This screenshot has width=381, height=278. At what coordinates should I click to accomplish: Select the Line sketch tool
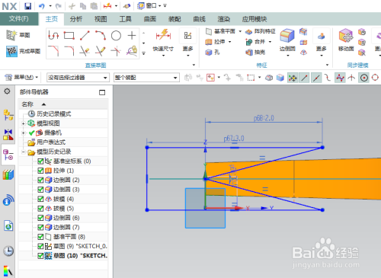coord(85,36)
